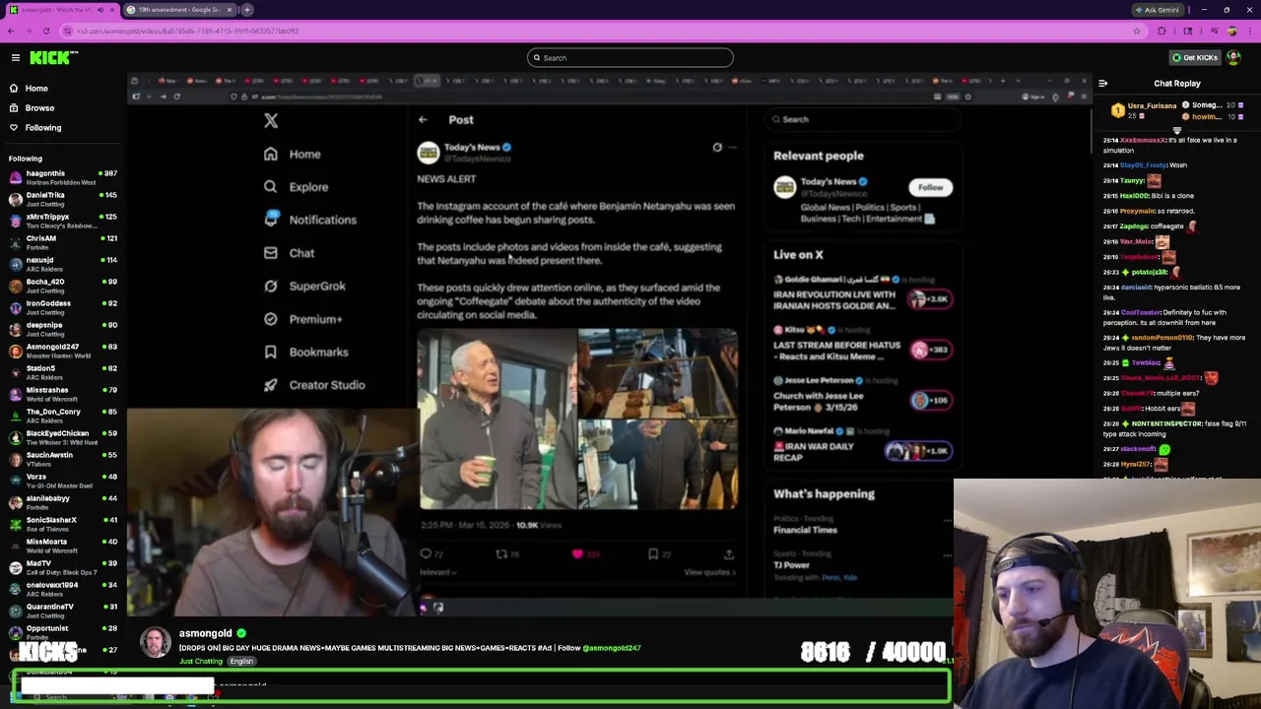
Task: Open IronGoddess channel in Following list
Action: (63, 307)
